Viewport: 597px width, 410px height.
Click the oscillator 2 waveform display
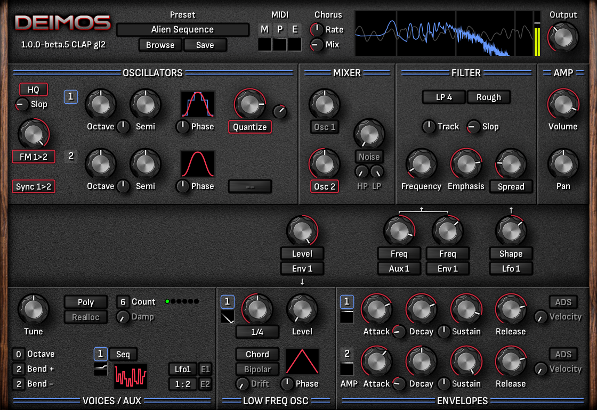(197, 163)
